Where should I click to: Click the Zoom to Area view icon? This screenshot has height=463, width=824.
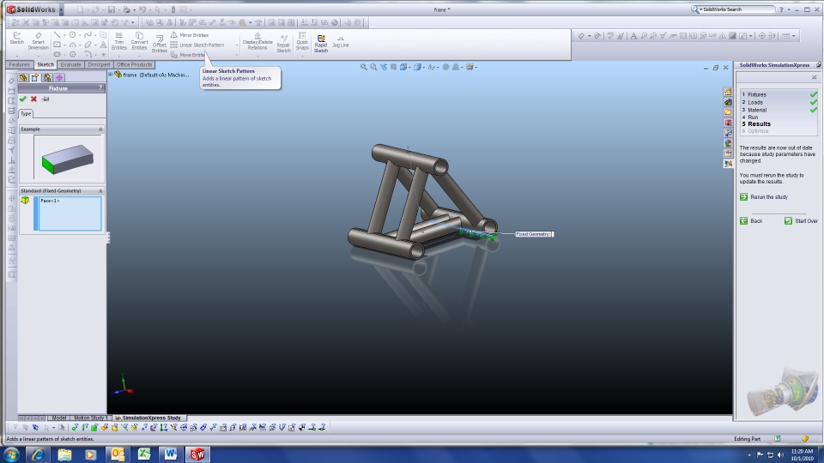point(373,67)
